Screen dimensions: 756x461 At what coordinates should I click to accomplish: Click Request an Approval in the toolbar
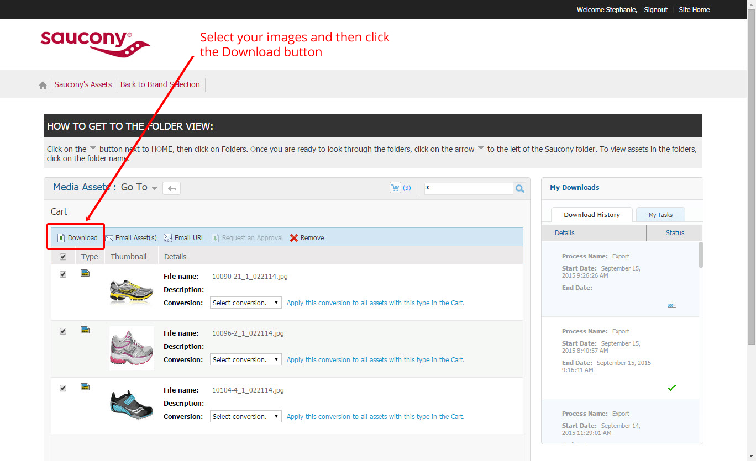tap(246, 238)
